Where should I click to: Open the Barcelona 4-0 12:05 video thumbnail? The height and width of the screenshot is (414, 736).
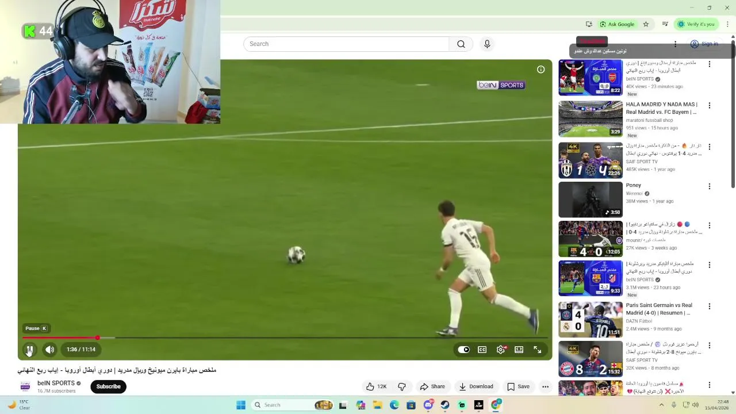click(x=591, y=239)
